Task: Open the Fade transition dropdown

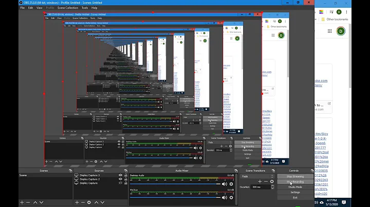Action: [x=257, y=176]
